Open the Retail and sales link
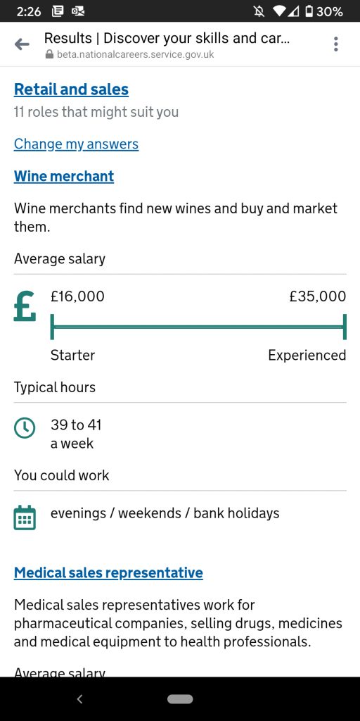The width and height of the screenshot is (360, 721). (71, 89)
